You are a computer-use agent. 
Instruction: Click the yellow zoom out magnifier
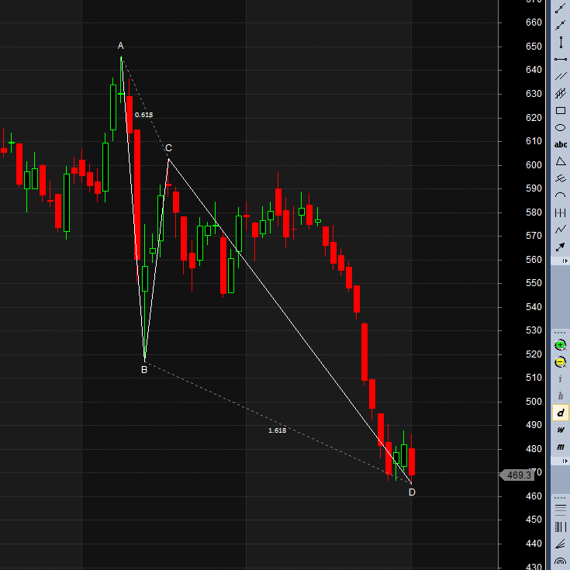point(560,361)
